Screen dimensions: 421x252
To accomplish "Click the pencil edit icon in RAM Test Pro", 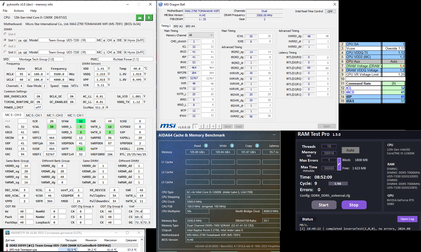I will click(x=339, y=164).
